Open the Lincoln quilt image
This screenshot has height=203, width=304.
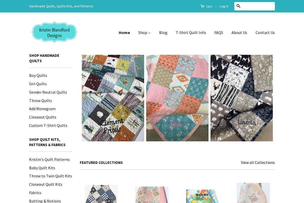241,98
